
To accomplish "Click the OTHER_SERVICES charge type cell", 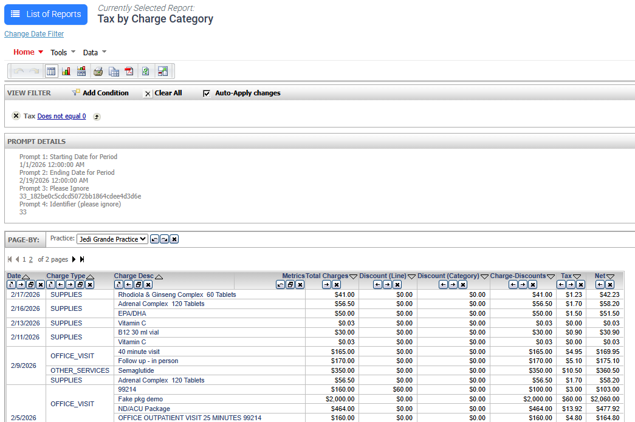I will click(x=80, y=370).
